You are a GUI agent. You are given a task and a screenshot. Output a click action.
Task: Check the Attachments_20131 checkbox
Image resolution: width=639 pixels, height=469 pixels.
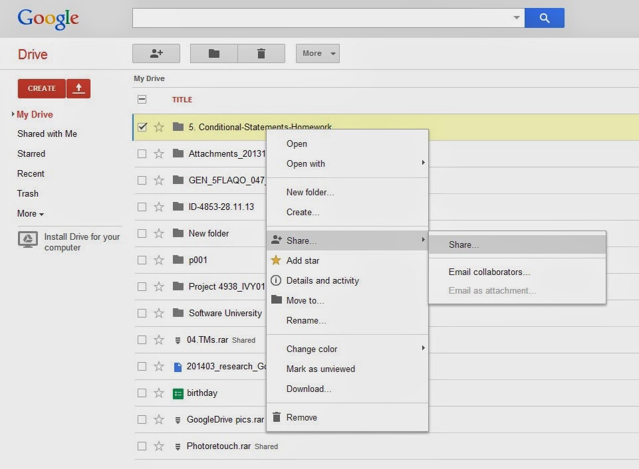(142, 153)
